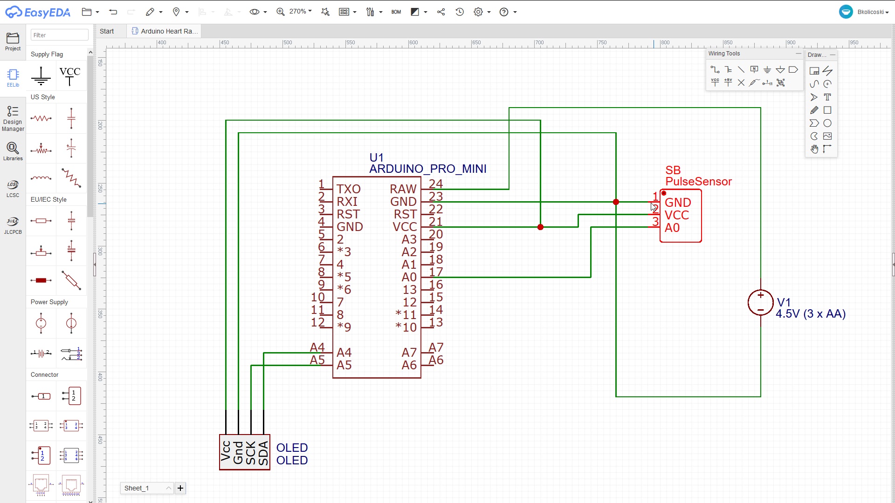The width and height of the screenshot is (895, 503).
Task: Switch to the Start tab
Action: tap(107, 31)
